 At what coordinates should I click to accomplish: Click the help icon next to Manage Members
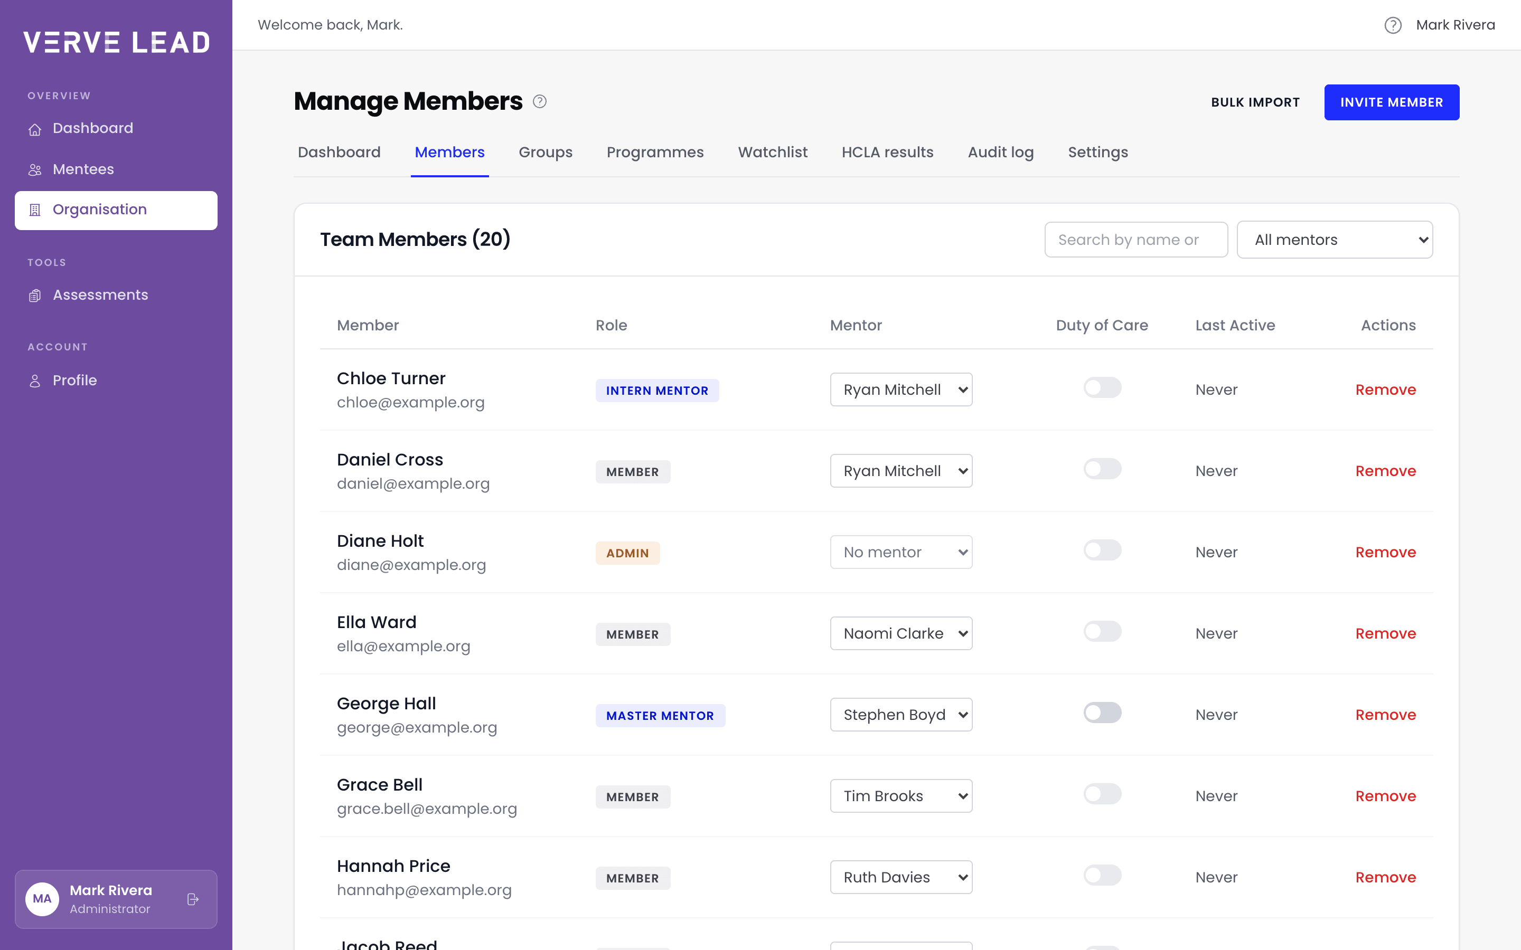[x=540, y=101]
